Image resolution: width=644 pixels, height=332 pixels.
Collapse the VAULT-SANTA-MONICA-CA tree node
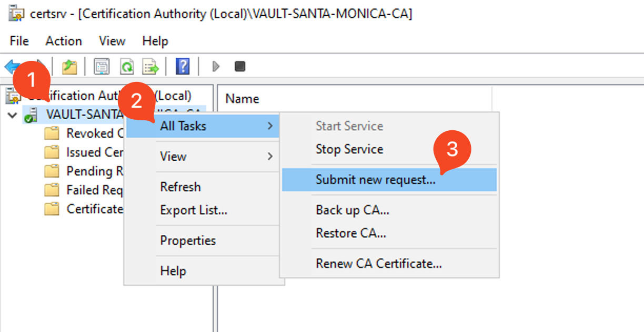13,115
